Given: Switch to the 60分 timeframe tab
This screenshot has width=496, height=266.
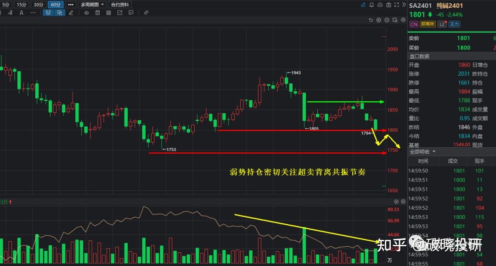Looking at the screenshot, I should 56,5.
